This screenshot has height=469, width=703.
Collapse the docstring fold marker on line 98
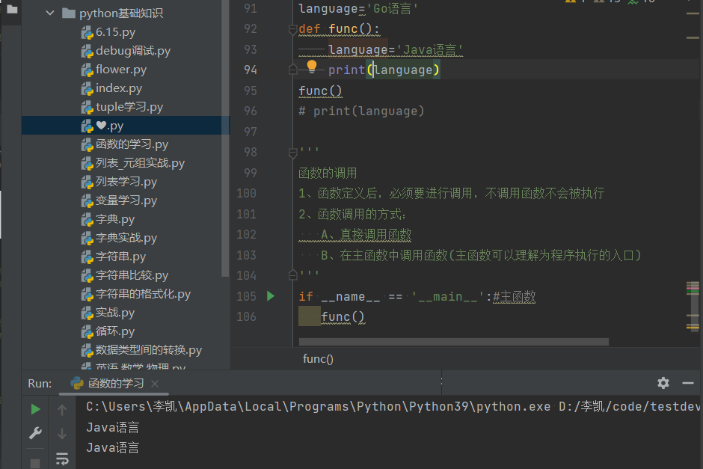(x=292, y=153)
